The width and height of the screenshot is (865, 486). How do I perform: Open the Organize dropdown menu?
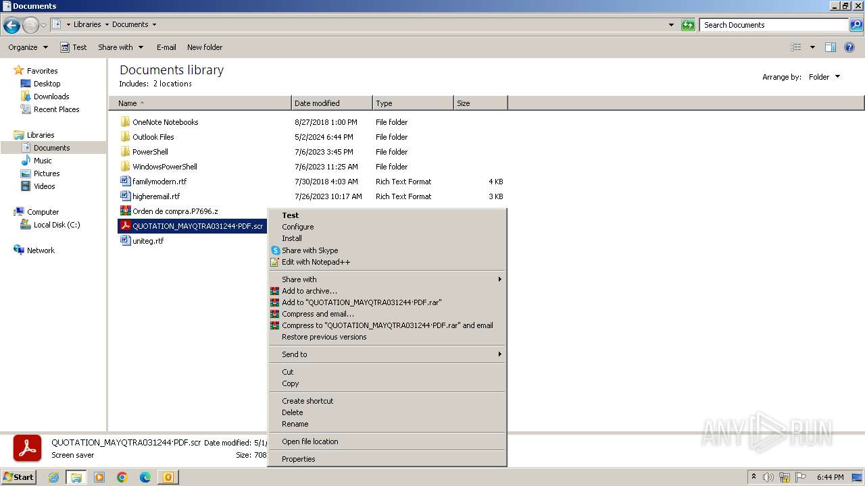coord(28,47)
